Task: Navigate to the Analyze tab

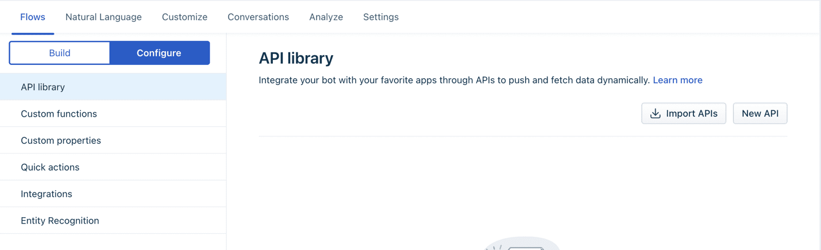Action: (x=326, y=17)
